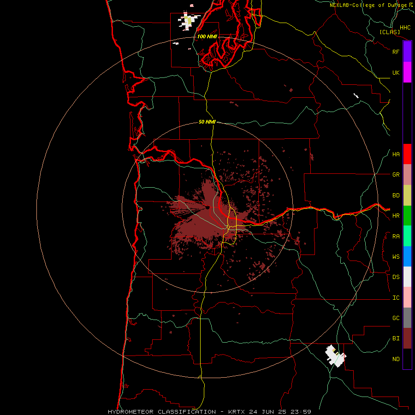Screen dimensions: 415x415
Task: Click the ND black legend swatch
Action: coord(407,359)
